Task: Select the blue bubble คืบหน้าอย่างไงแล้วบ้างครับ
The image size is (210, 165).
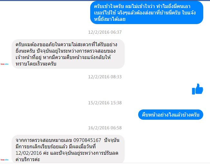Action: [171, 115]
